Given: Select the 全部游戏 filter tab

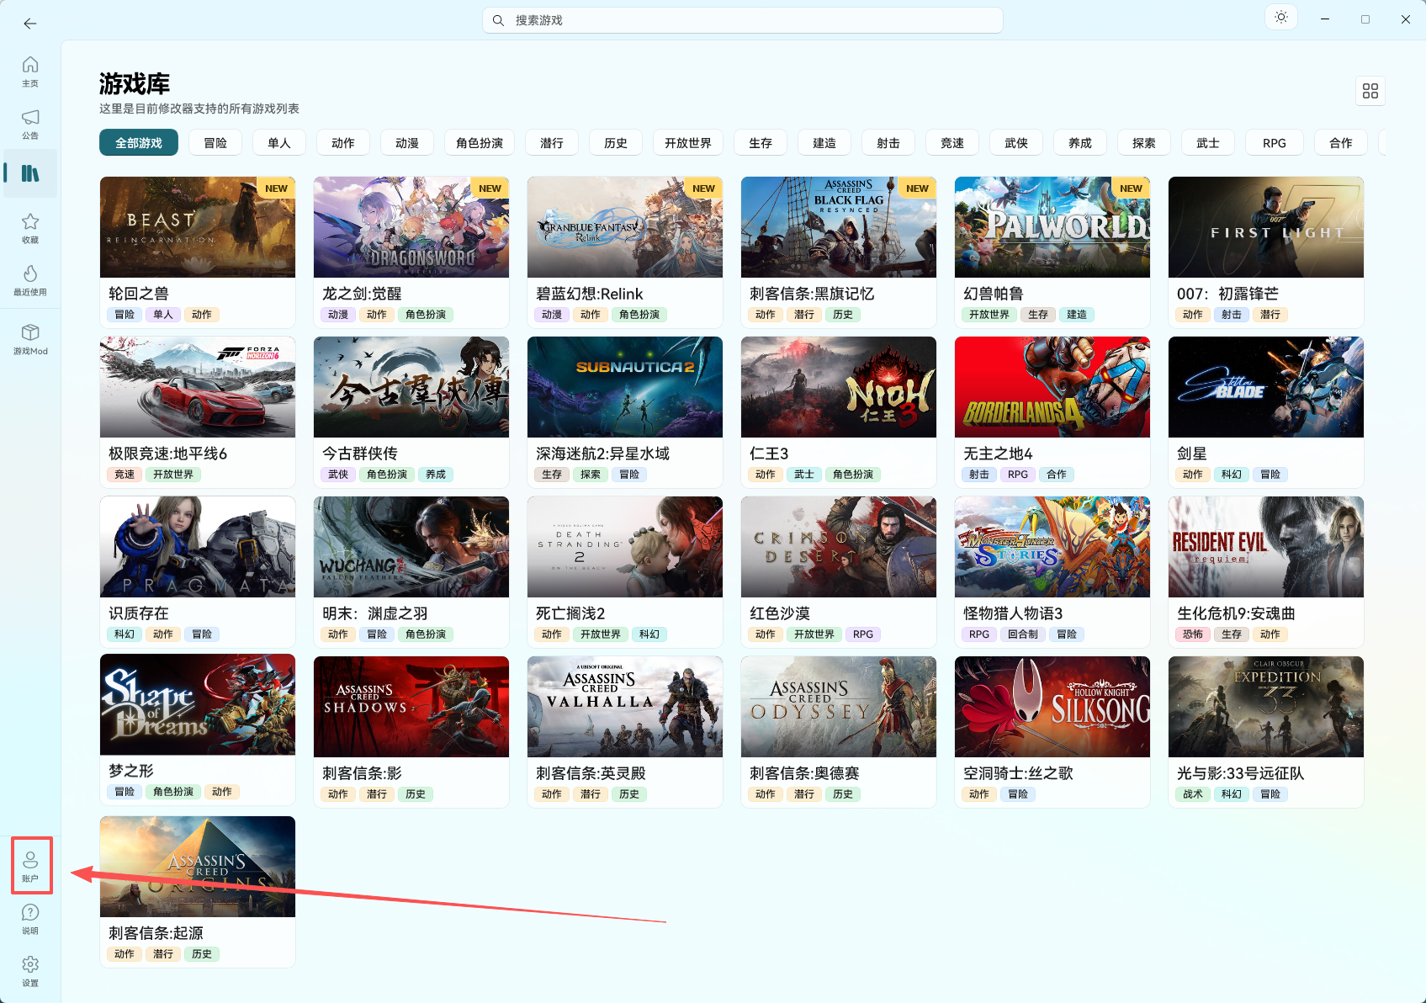Looking at the screenshot, I should pos(139,143).
